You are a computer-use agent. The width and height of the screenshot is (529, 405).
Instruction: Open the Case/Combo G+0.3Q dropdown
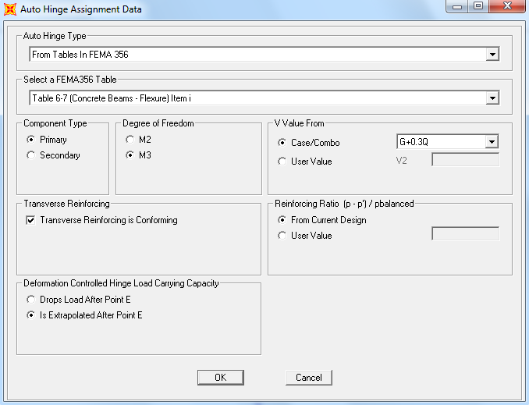click(492, 142)
